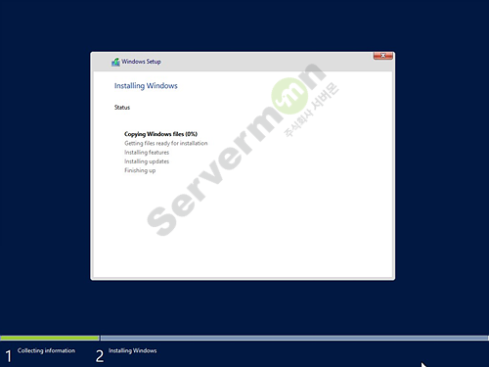This screenshot has height=367, width=489.
Task: Click the bottom 'Installing Windows' step label
Action: pos(133,350)
